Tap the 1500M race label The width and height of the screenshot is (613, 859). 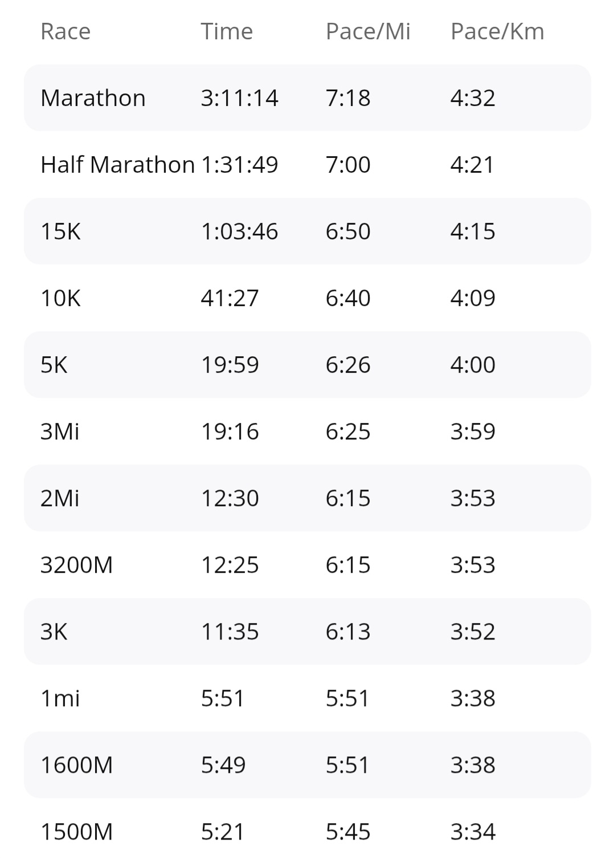pos(76,832)
